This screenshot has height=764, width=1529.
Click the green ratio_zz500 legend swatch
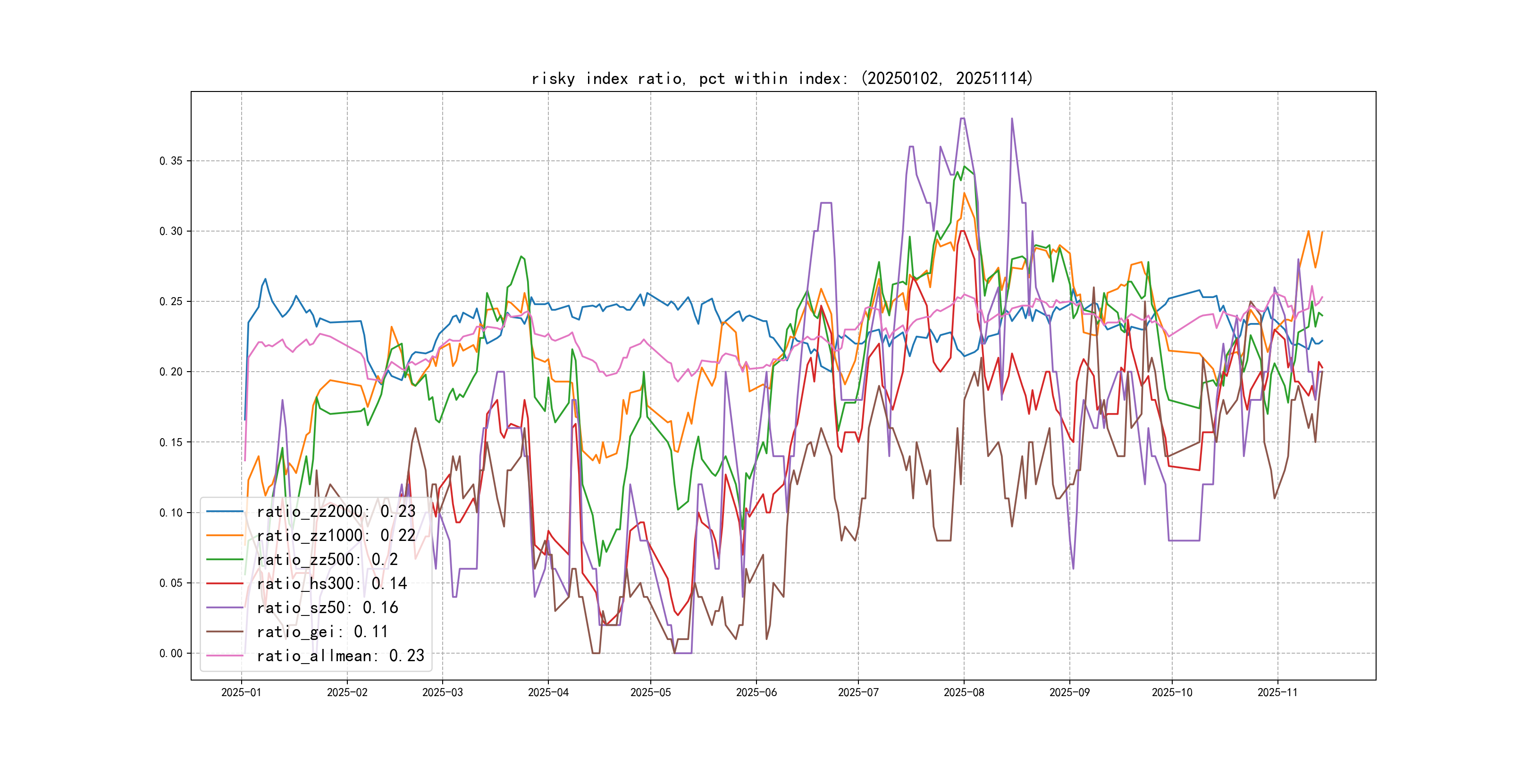pyautogui.click(x=224, y=559)
